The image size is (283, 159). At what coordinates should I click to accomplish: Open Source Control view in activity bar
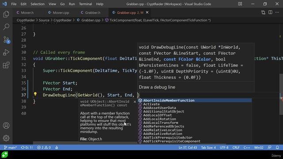7,40
